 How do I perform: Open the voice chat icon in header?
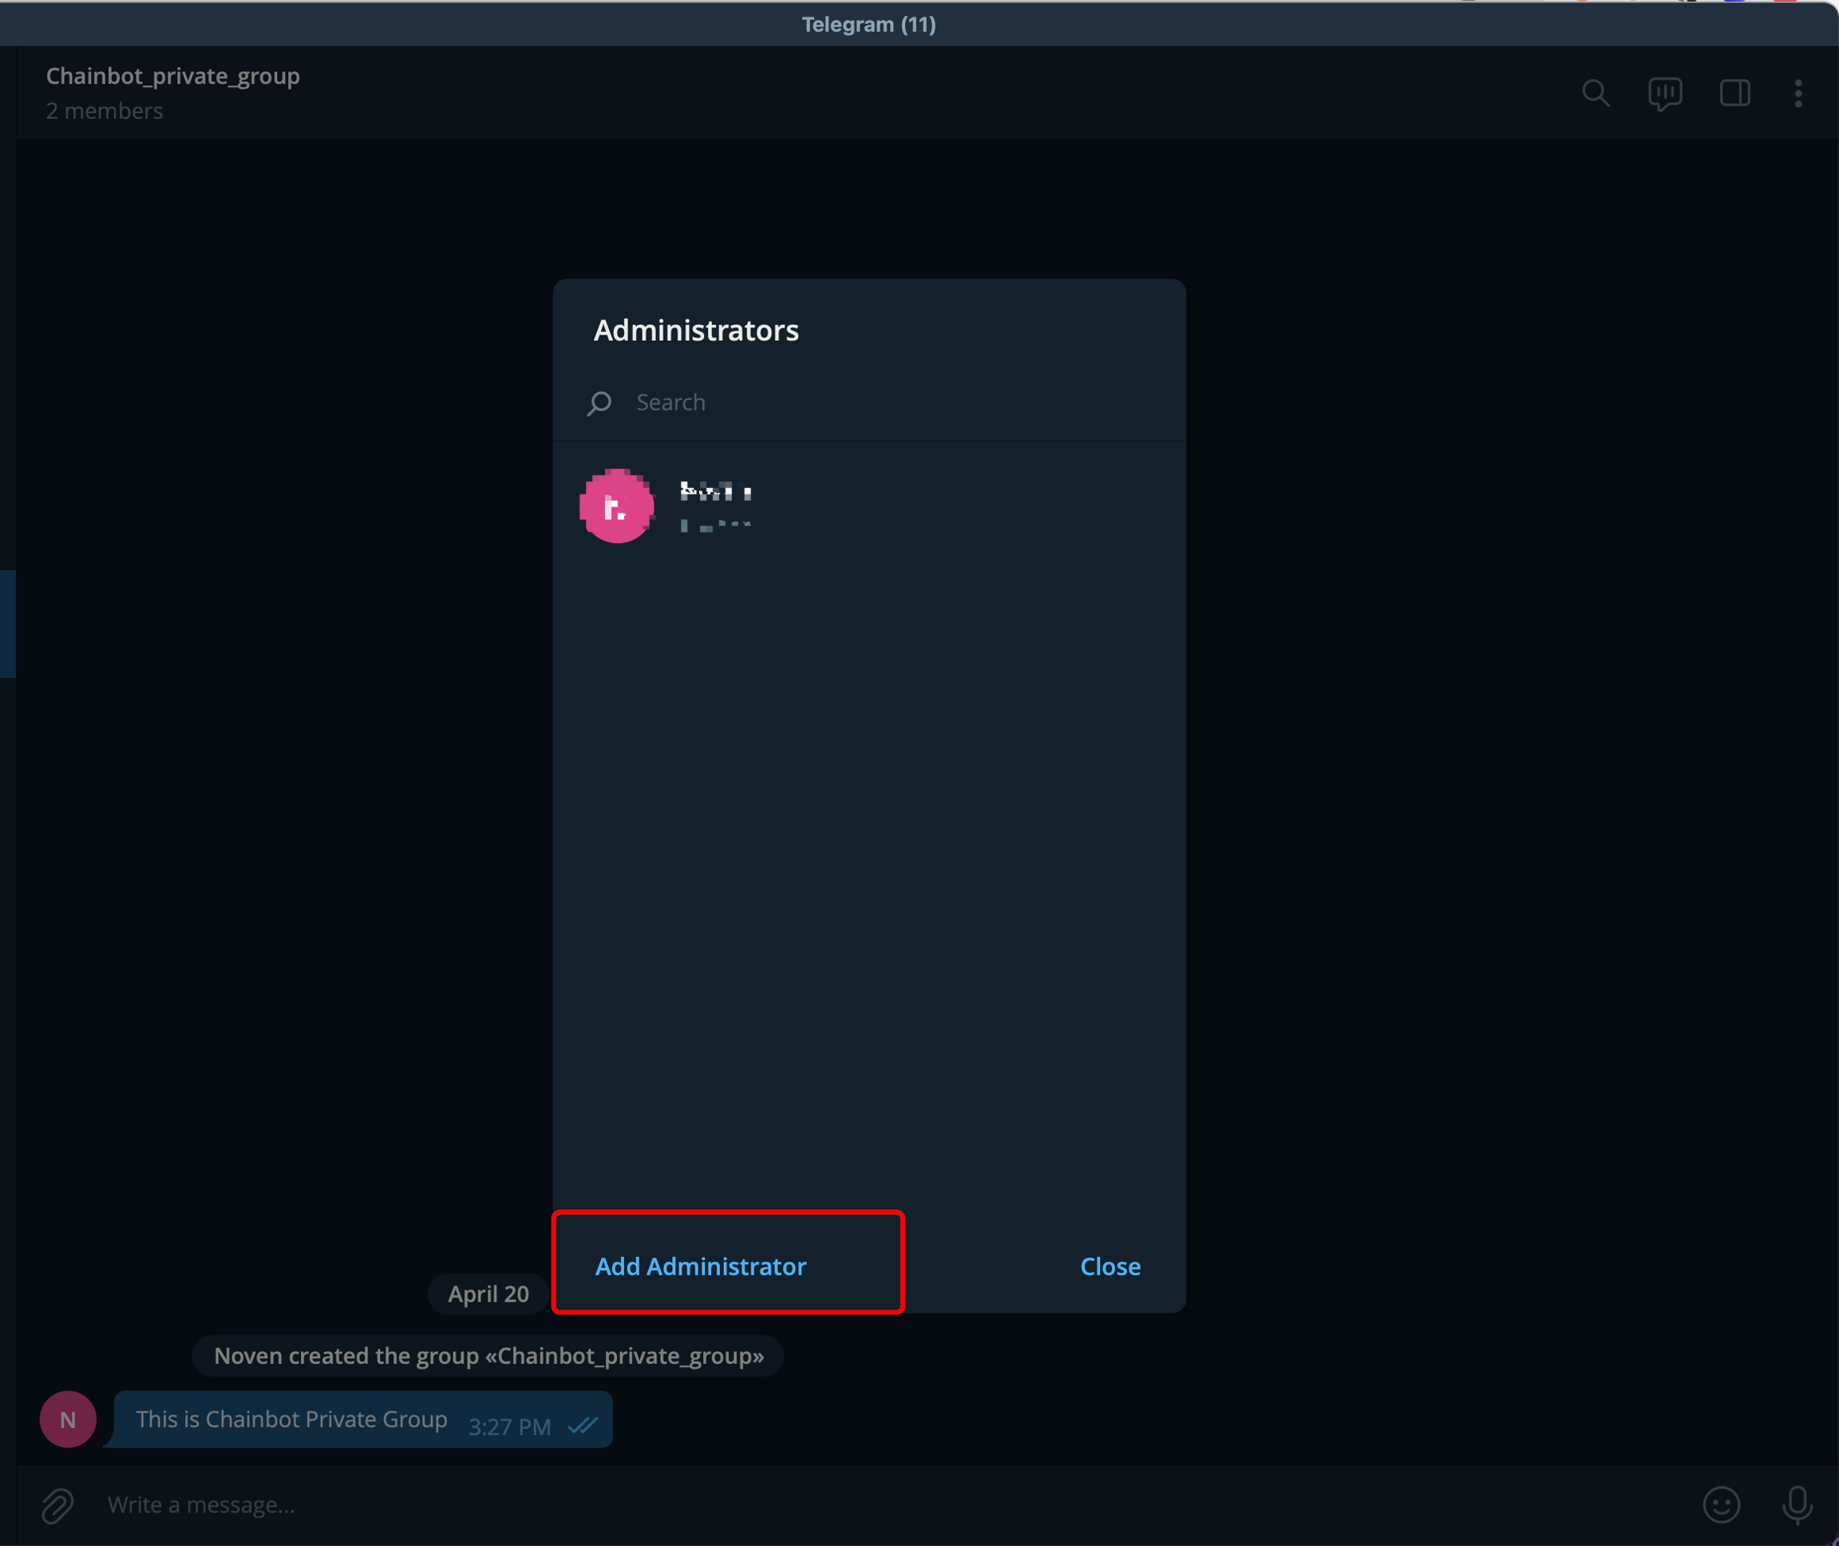pyautogui.click(x=1665, y=93)
